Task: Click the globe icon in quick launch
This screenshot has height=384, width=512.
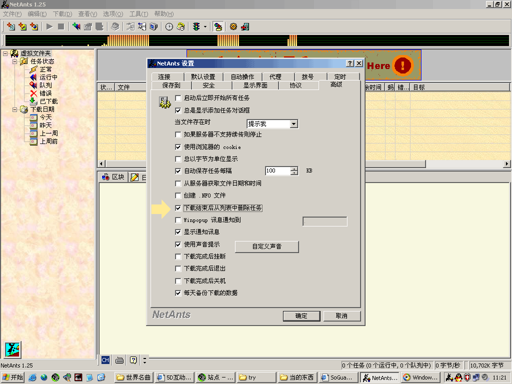Action: tap(44, 377)
